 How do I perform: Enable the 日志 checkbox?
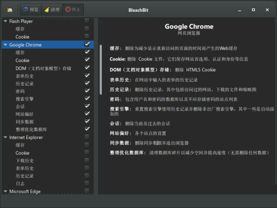point(87,183)
